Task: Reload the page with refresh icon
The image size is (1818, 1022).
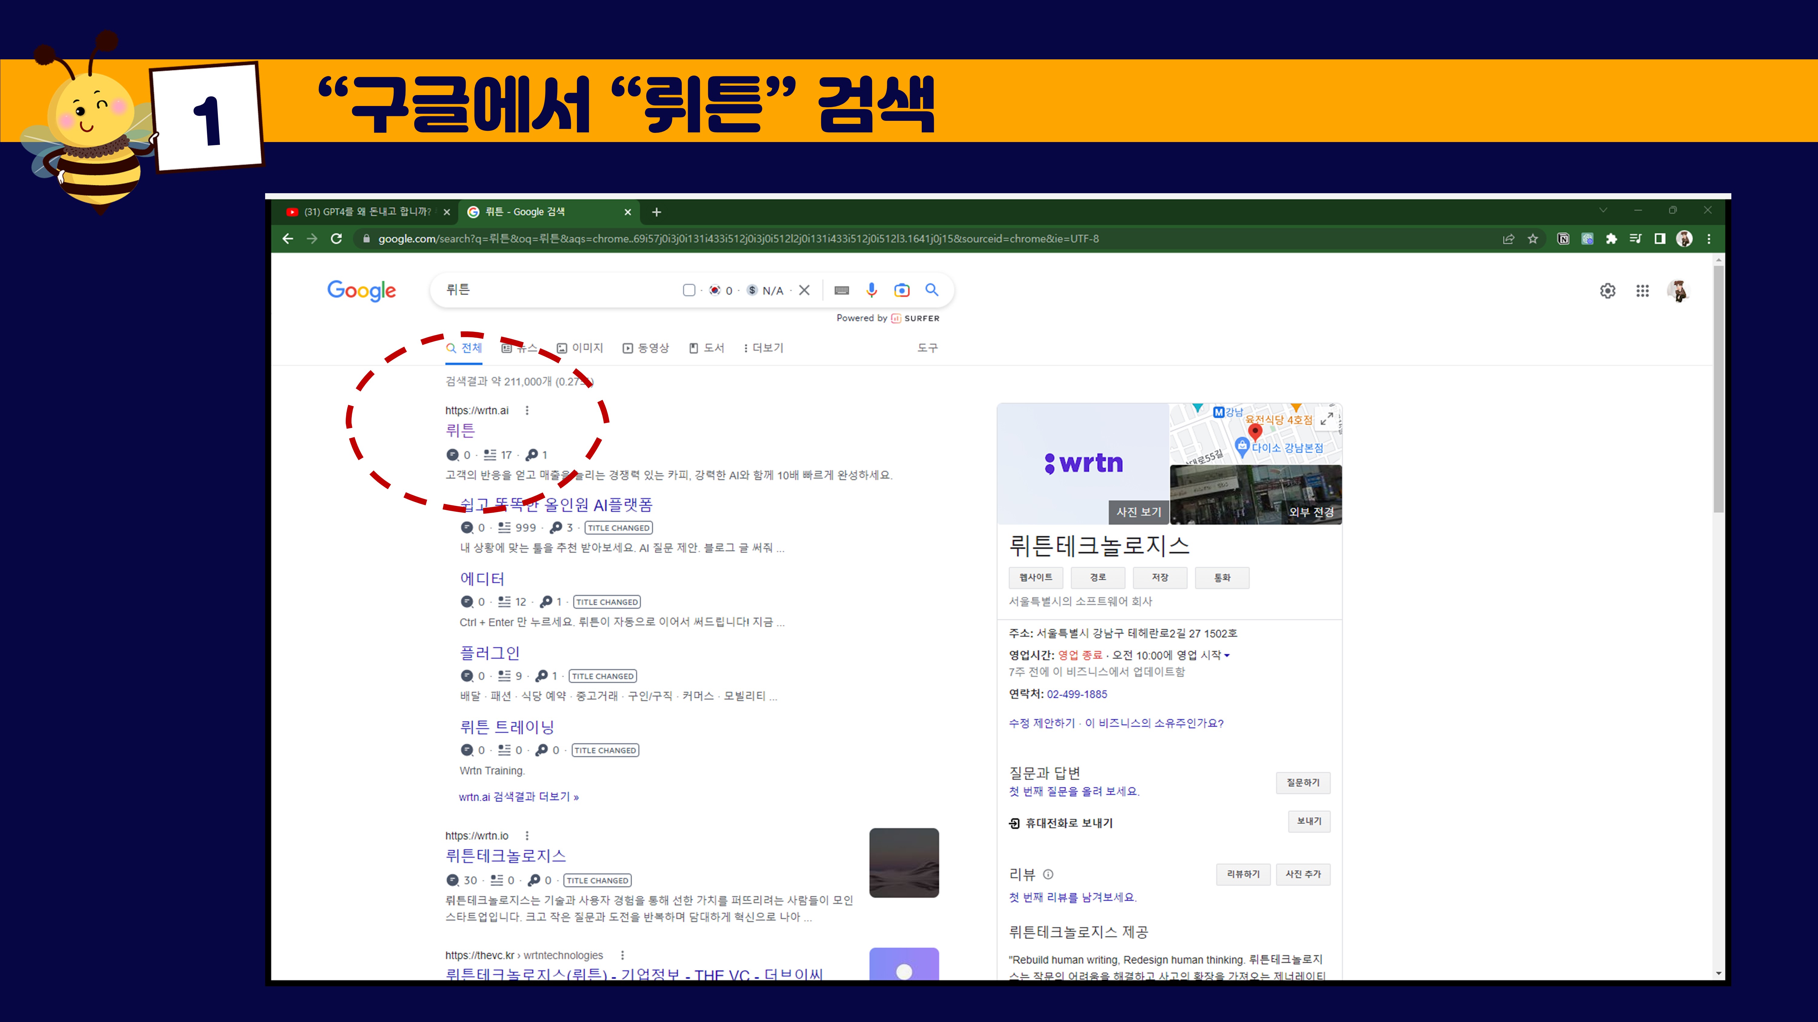Action: 337,238
